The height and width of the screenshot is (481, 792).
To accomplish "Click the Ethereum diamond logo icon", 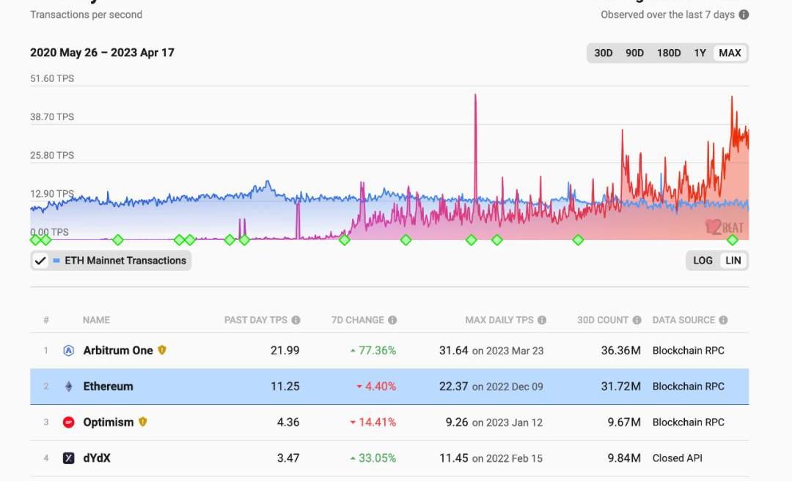I will 69,387.
